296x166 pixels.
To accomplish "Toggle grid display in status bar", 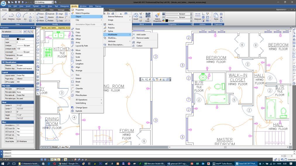I will point(45,159).
